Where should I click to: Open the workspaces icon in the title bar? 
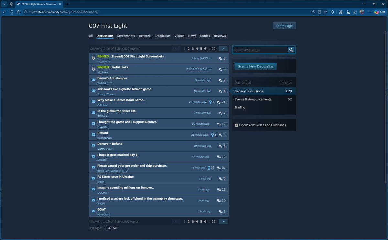click(11, 4)
